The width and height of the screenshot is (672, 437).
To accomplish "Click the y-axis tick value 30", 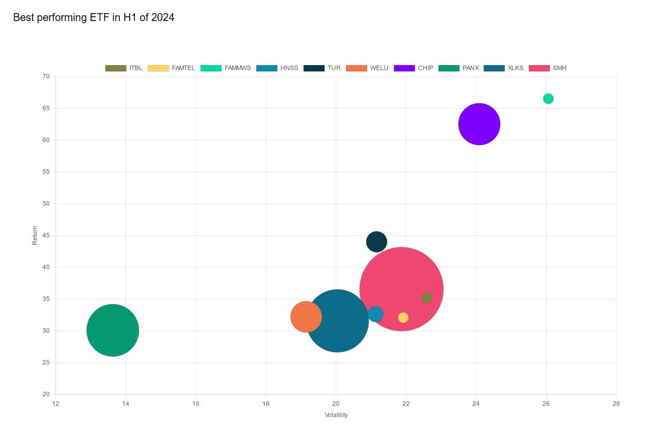I will coord(46,331).
